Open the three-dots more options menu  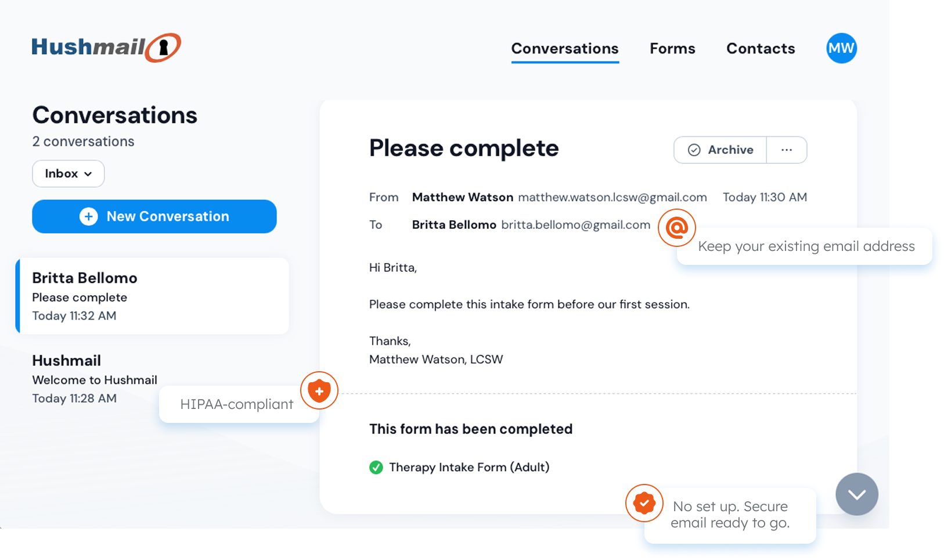tap(787, 150)
